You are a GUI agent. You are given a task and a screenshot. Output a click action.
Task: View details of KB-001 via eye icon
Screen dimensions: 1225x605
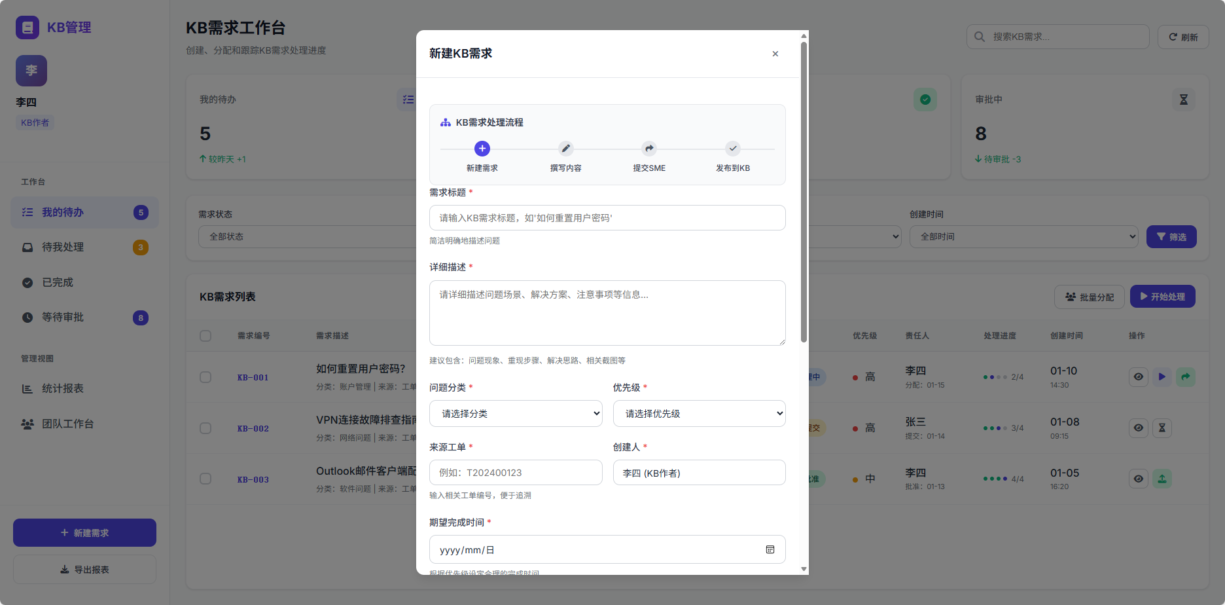[x=1139, y=376]
